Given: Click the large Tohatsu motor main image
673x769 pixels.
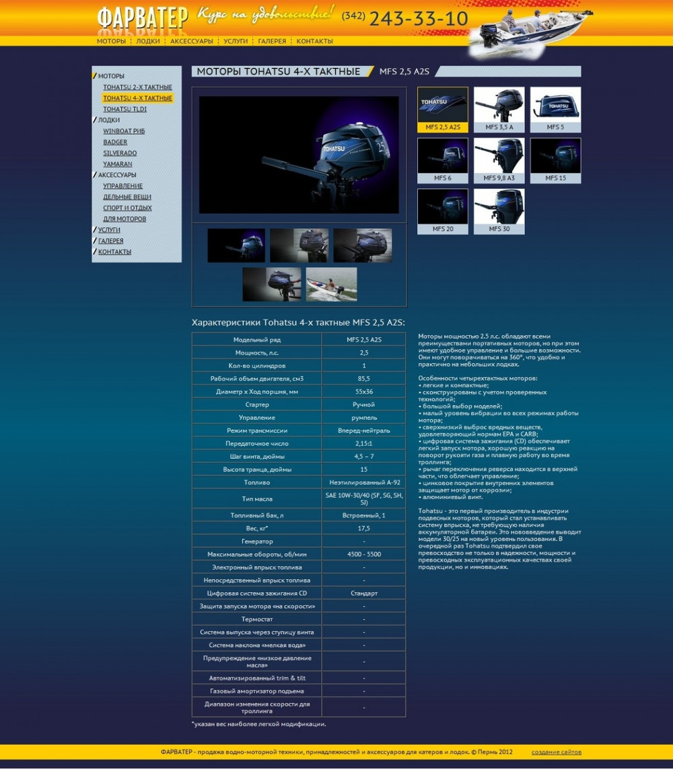Looking at the screenshot, I should click(299, 155).
